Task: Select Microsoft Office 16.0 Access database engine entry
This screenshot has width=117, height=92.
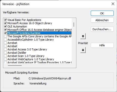Action: tap(39, 30)
